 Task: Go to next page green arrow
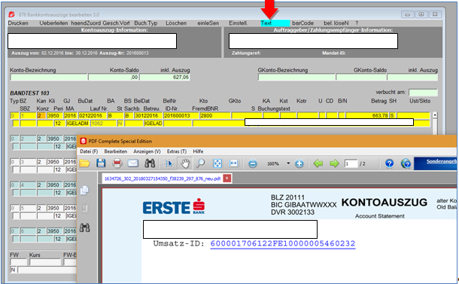click(x=334, y=163)
